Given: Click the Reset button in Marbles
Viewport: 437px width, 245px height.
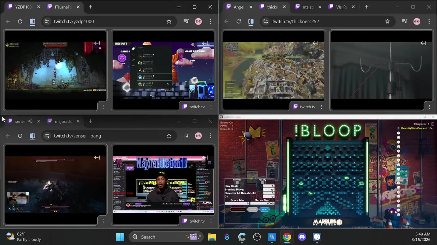Looking at the screenshot, I should [253, 210].
